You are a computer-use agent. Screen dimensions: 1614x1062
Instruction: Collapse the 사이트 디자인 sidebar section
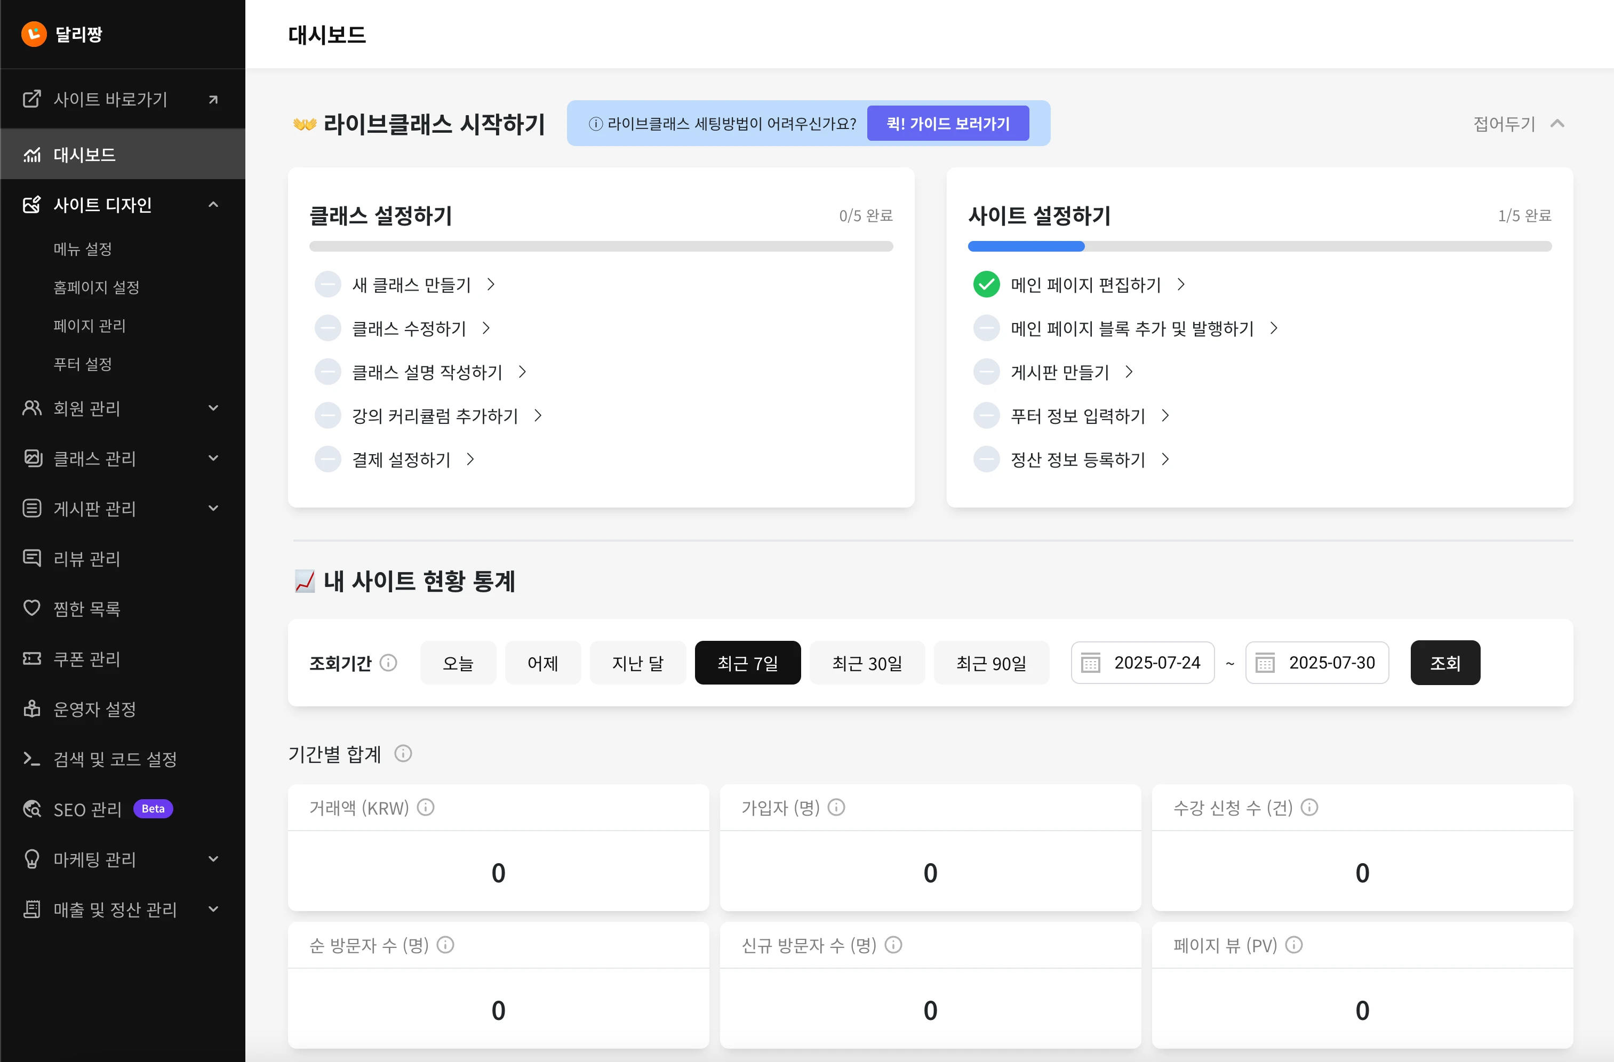click(213, 205)
